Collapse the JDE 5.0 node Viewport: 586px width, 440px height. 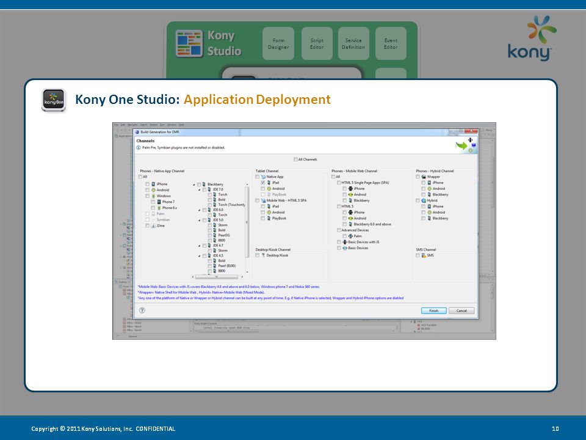pos(199,220)
